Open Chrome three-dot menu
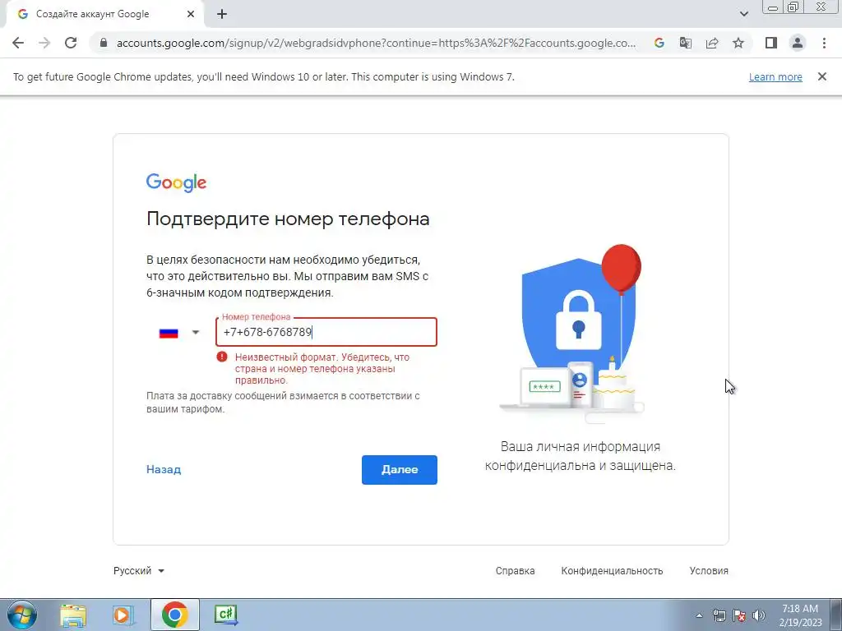The height and width of the screenshot is (631, 842). (824, 43)
